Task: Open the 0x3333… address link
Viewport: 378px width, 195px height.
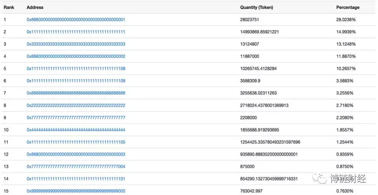Action: [76, 44]
